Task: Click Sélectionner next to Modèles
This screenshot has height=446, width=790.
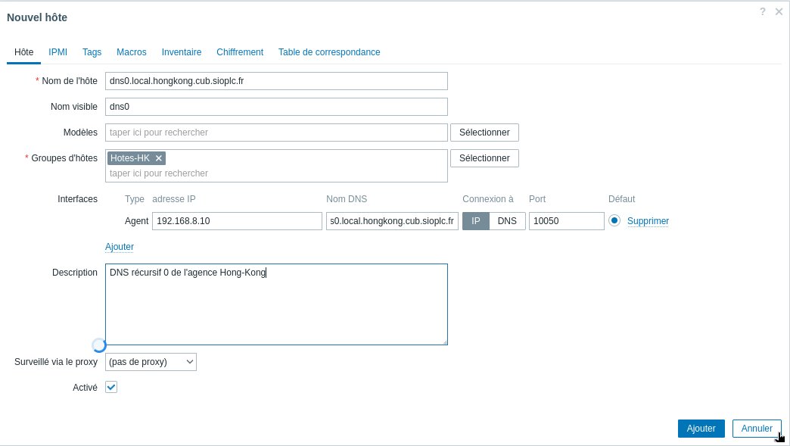Action: click(x=484, y=133)
